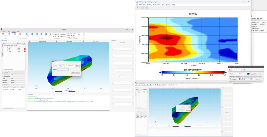The image size is (267, 137).
Task: Click the Save Picture icon
Action: click(x=9, y=35)
